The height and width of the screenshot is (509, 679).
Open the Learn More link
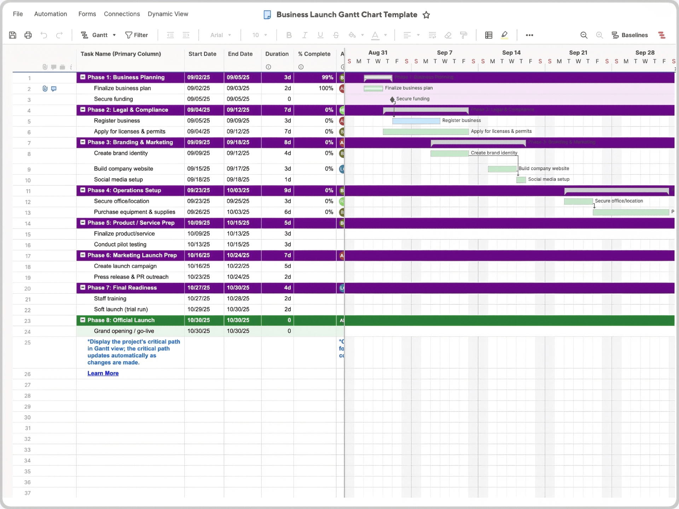coord(103,373)
